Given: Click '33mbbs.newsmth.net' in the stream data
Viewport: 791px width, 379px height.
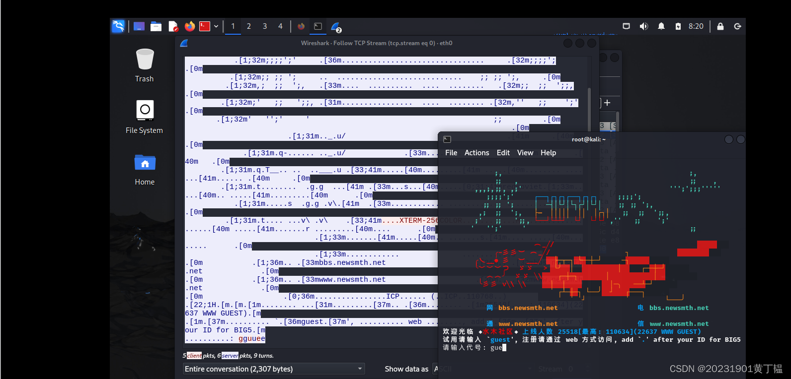Looking at the screenshot, I should tap(345, 262).
